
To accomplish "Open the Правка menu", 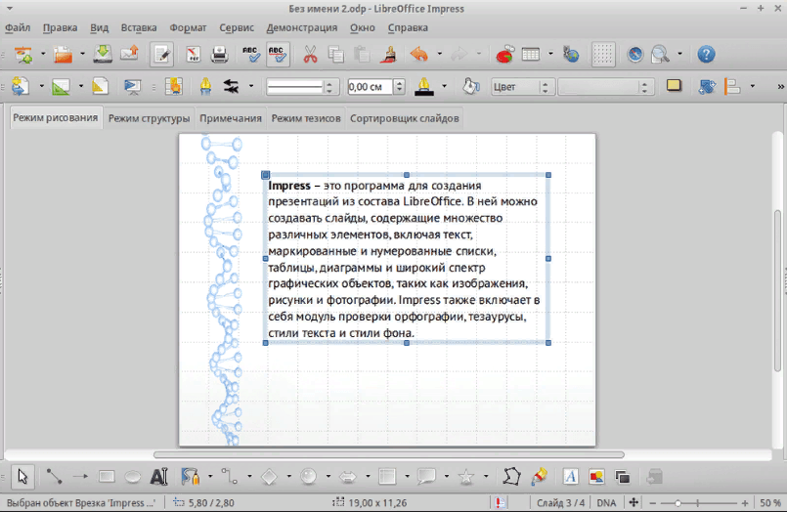I will click(x=60, y=27).
